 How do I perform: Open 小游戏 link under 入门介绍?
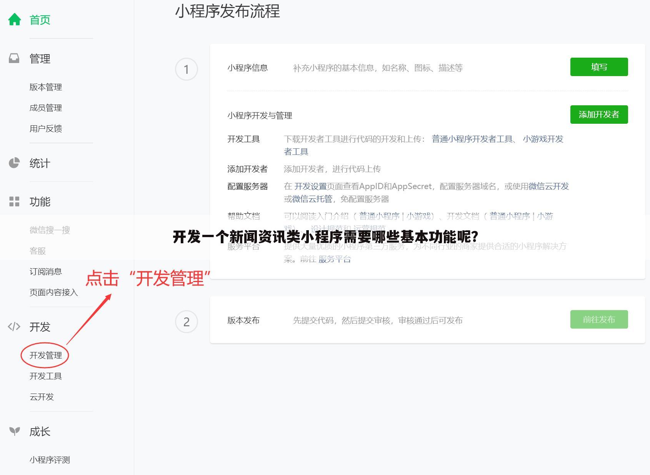click(x=418, y=216)
